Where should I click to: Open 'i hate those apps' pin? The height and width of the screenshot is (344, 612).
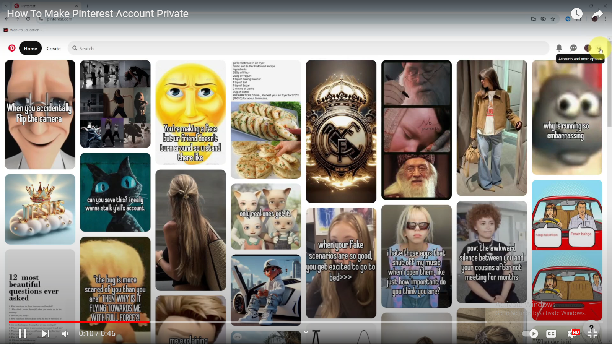417,256
